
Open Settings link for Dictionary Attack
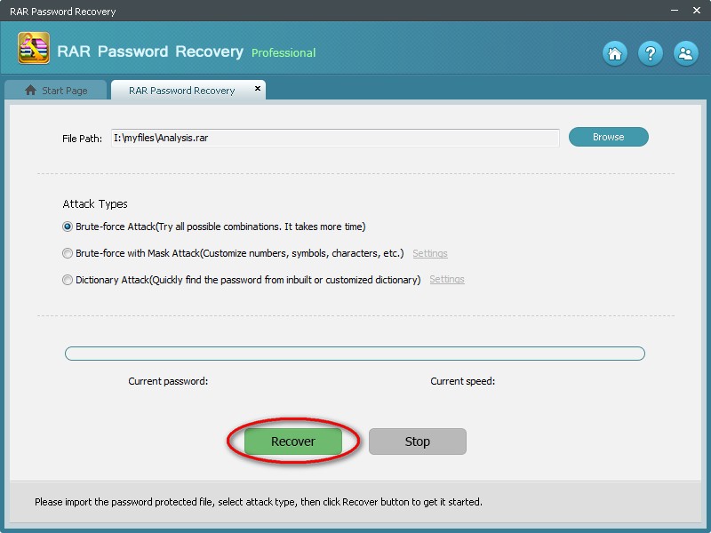coord(447,280)
